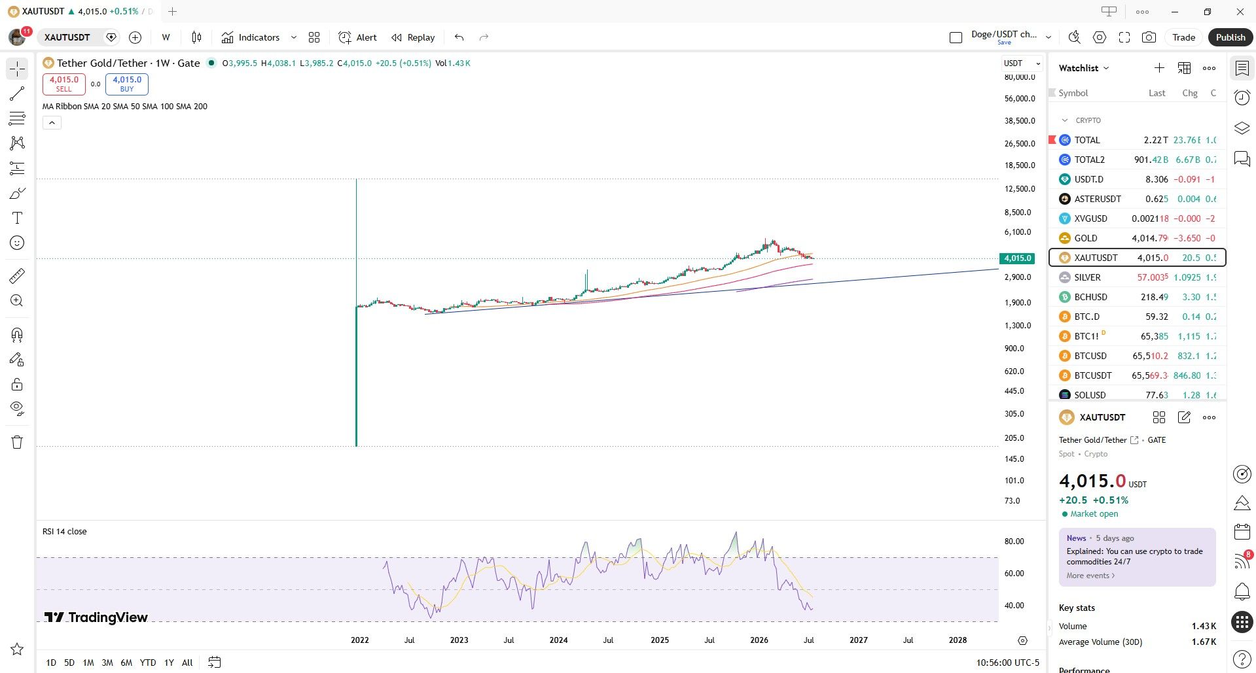Collapse the indicator legend arrow

pyautogui.click(x=52, y=122)
